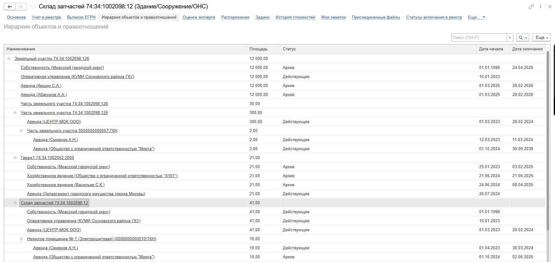Open Хозяйственное ведение (ООО "А101") link
Image resolution: width=555 pixels, height=262 pixels.
click(x=102, y=176)
